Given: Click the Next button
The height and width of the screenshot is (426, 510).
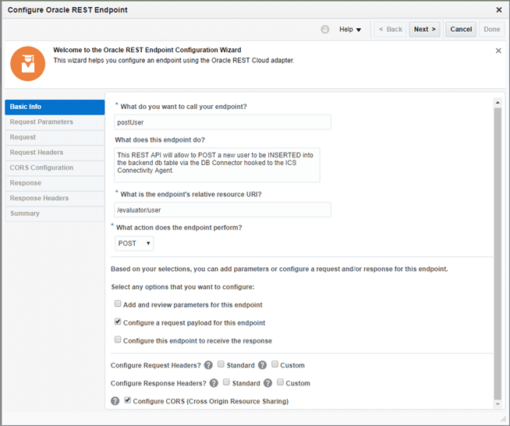Looking at the screenshot, I should click(x=424, y=30).
